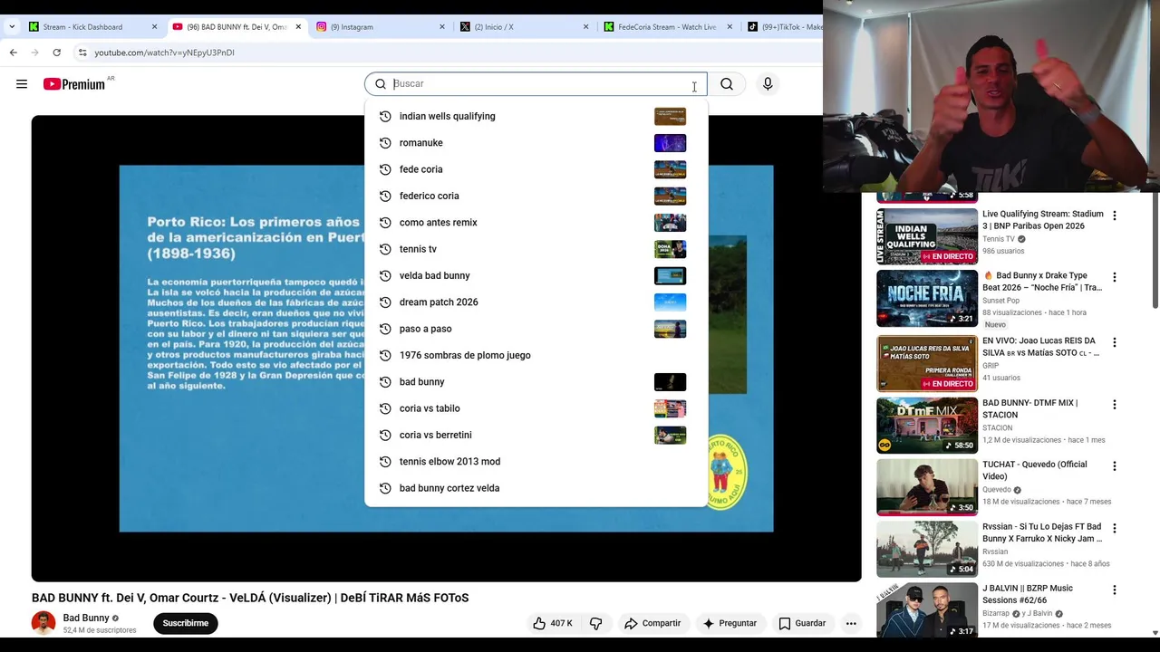Save video with Guardar button
1160x652 pixels.
click(803, 623)
